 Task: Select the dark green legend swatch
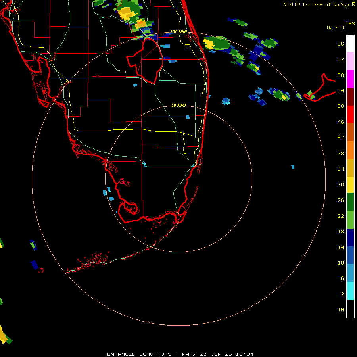350,202
